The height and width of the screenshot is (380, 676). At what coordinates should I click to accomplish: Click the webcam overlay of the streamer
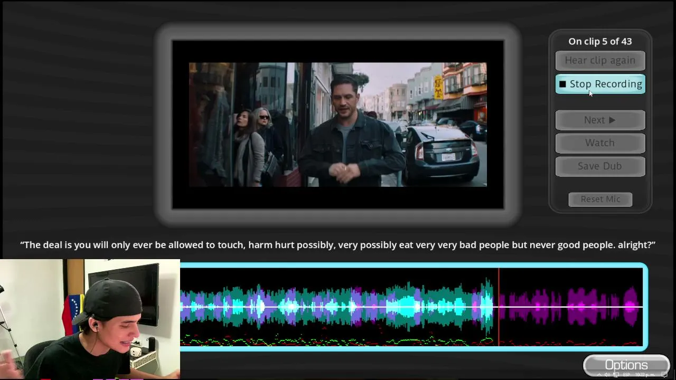point(90,319)
